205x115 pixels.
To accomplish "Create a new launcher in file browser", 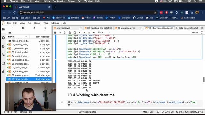I will click(12, 28).
